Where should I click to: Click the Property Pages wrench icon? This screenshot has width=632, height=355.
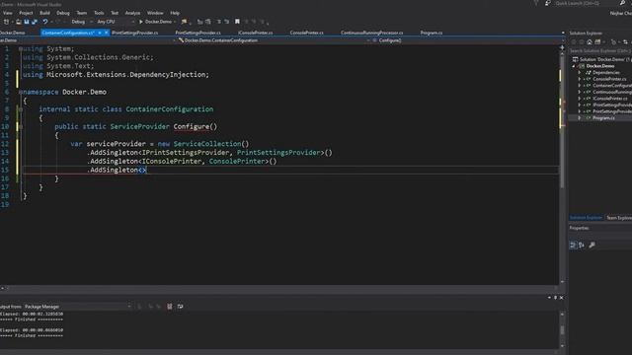(x=592, y=245)
